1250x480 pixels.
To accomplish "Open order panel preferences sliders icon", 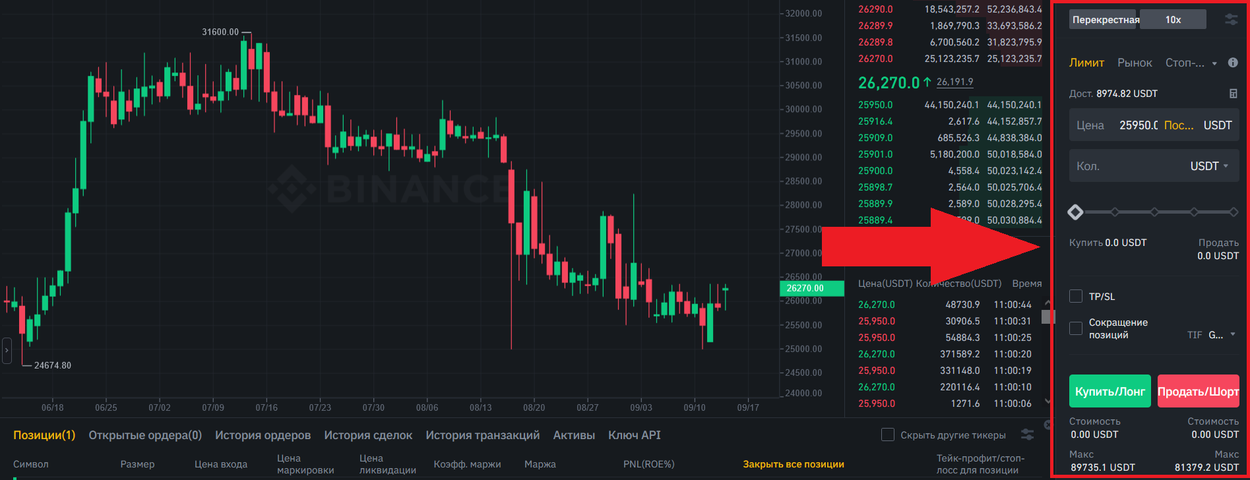I will [1231, 20].
